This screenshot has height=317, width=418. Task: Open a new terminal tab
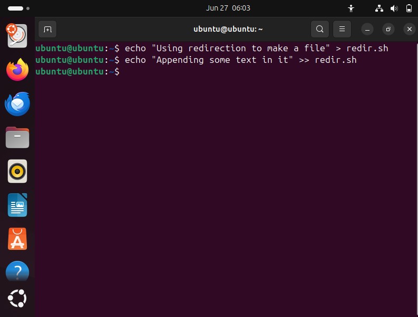tap(47, 29)
